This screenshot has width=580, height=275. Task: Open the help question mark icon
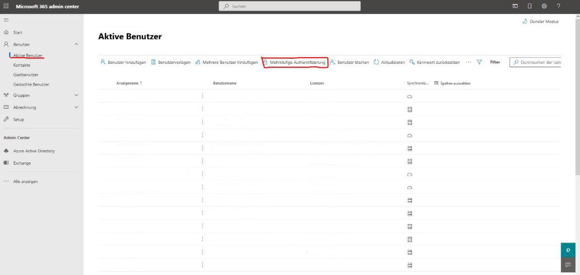pyautogui.click(x=559, y=6)
